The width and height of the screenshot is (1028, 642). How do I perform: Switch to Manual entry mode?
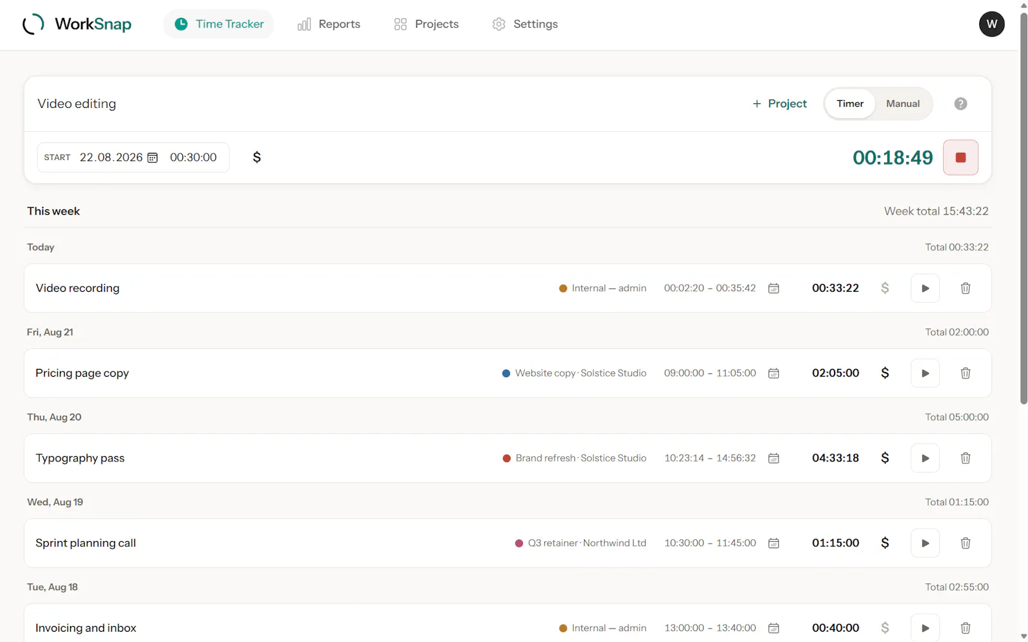pyautogui.click(x=903, y=103)
